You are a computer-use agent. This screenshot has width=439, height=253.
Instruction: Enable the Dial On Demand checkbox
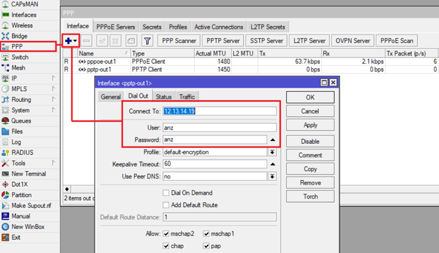[x=166, y=193]
